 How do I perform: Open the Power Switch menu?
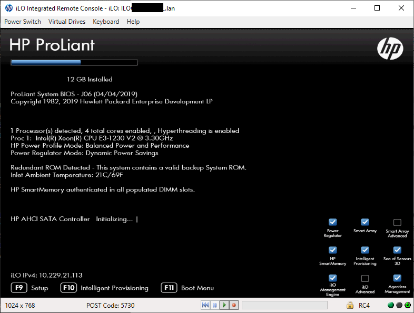point(23,22)
